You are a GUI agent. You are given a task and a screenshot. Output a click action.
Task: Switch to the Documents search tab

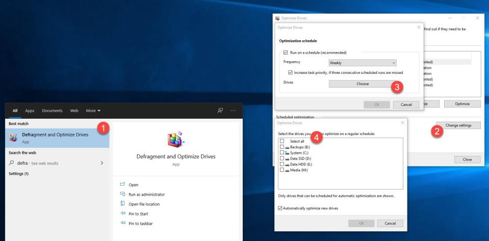[x=52, y=111]
